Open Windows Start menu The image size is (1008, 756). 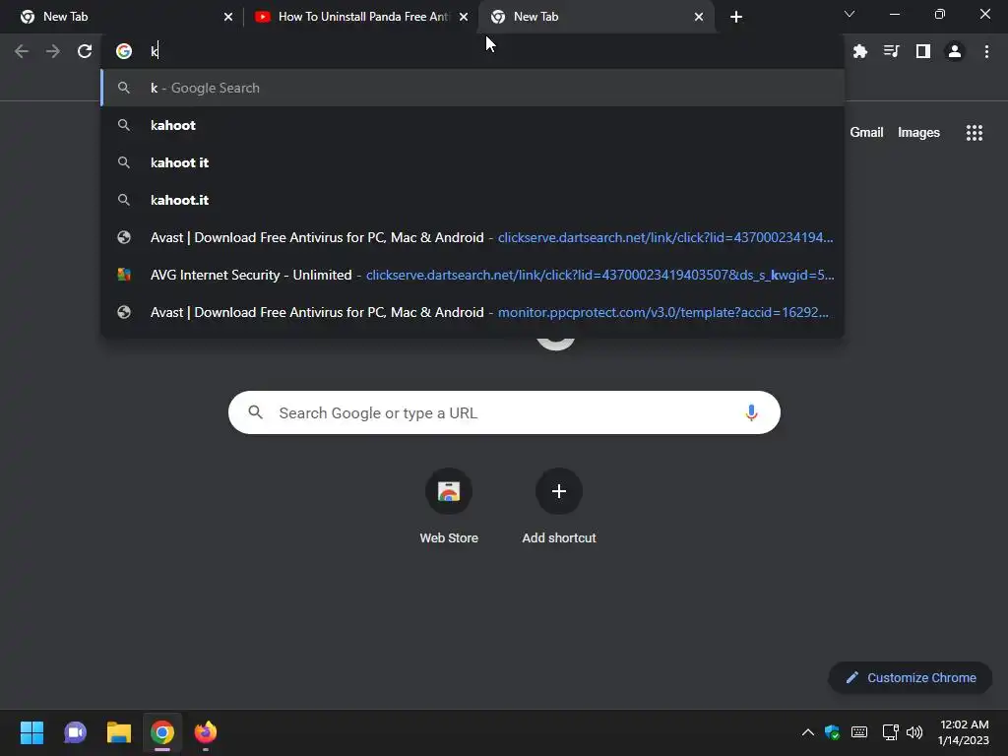pos(31,732)
